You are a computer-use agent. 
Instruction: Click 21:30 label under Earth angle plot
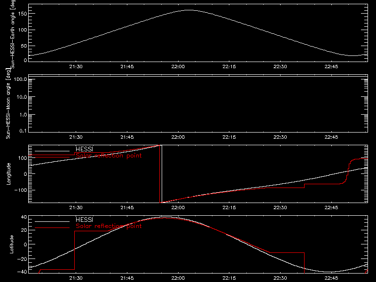pyautogui.click(x=76, y=67)
